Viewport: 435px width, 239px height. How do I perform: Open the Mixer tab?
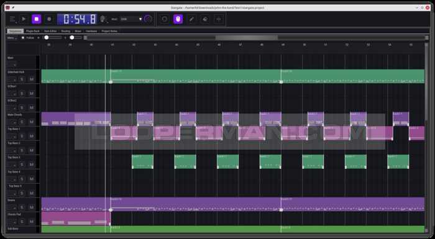click(78, 31)
